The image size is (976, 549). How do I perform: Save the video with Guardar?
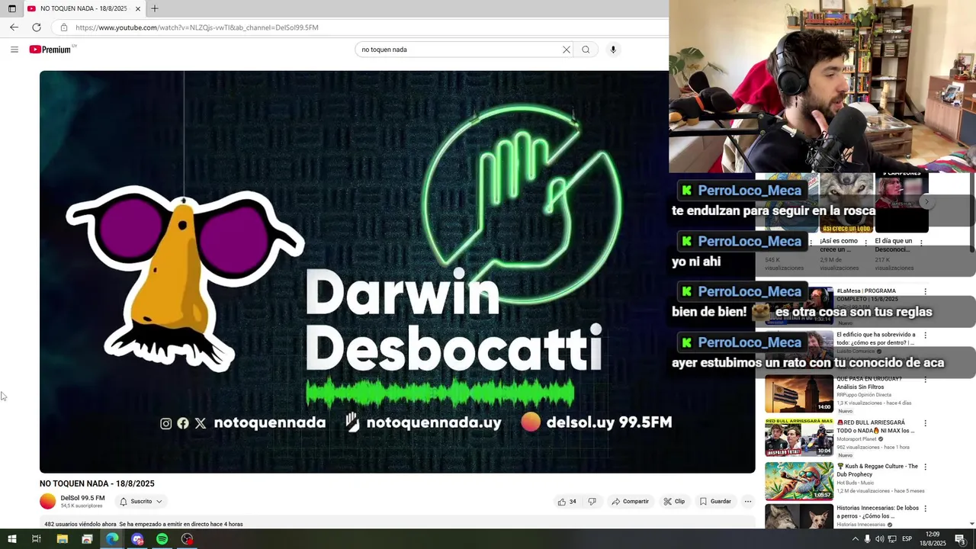coord(715,502)
